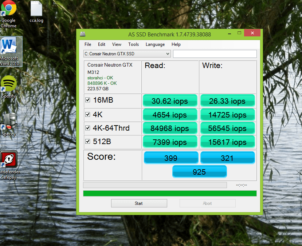This screenshot has height=246, width=302.
Task: Click the 512B write result 15617 iops
Action: pos(227,142)
